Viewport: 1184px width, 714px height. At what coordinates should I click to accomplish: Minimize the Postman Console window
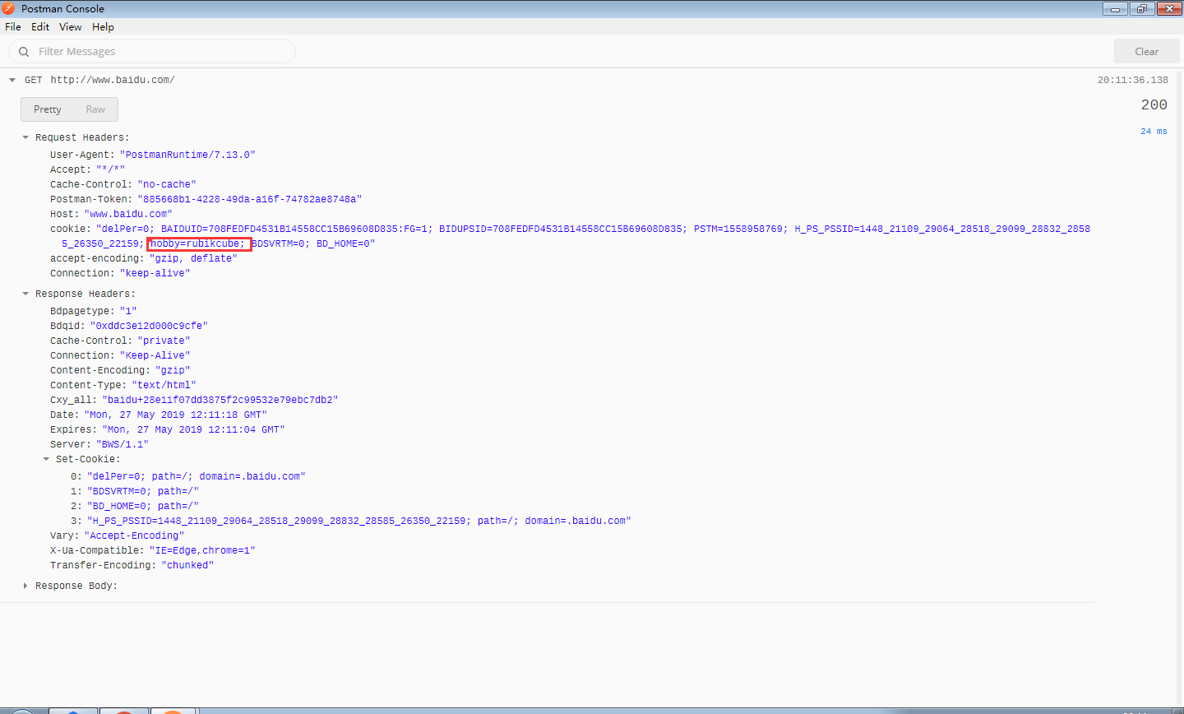1115,9
